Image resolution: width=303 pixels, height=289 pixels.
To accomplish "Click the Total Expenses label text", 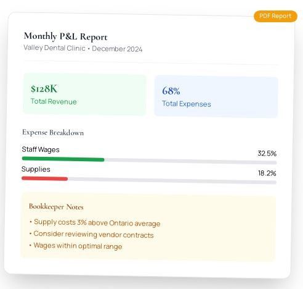I will (187, 104).
